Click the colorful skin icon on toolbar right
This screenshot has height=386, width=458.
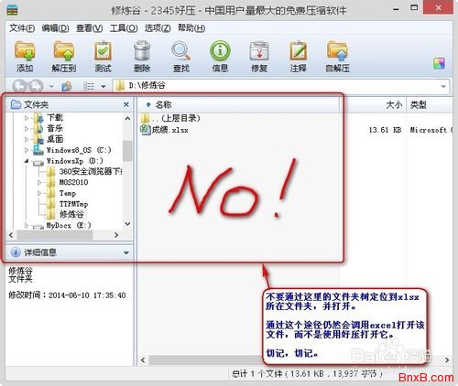pos(439,63)
